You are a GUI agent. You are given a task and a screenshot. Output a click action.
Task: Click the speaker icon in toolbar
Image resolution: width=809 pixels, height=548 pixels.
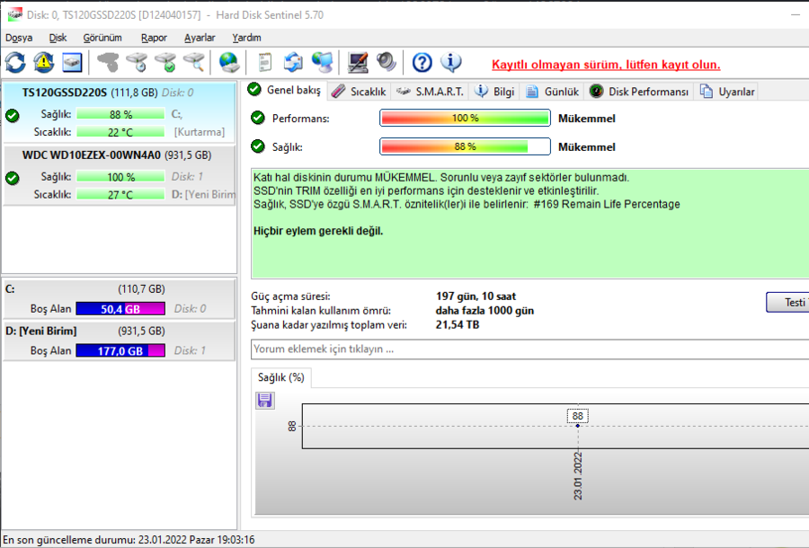pyautogui.click(x=387, y=62)
